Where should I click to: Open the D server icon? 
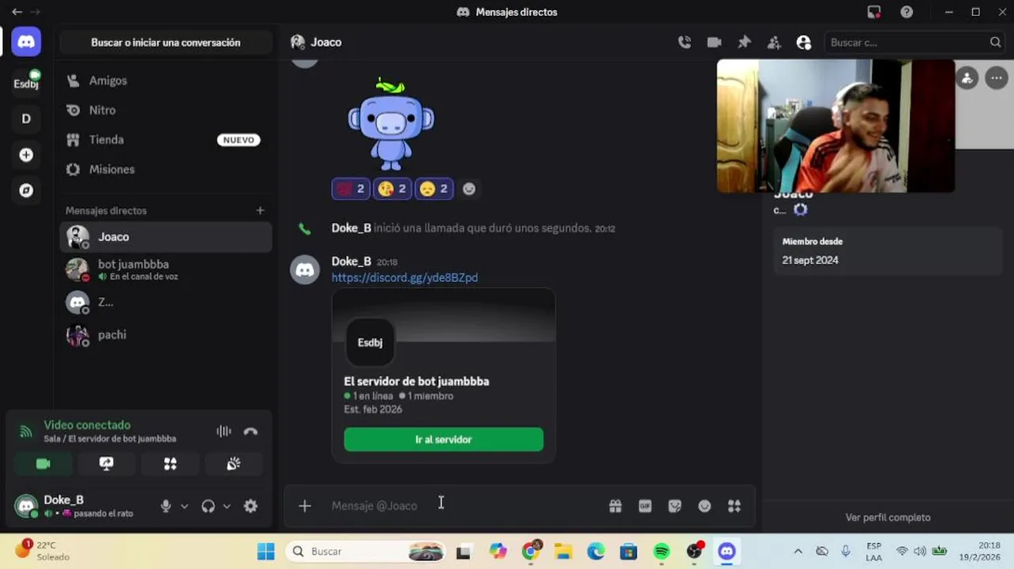pyautogui.click(x=26, y=119)
